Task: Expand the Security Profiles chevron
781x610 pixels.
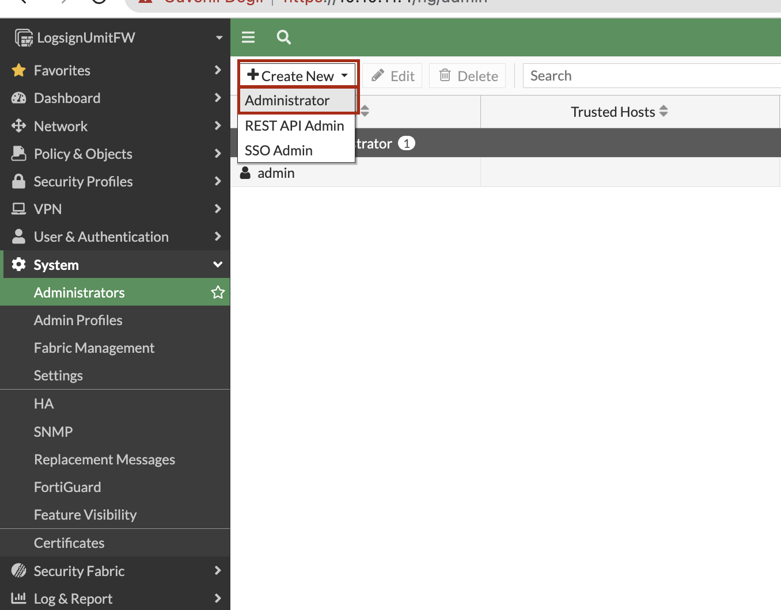Action: tap(218, 181)
